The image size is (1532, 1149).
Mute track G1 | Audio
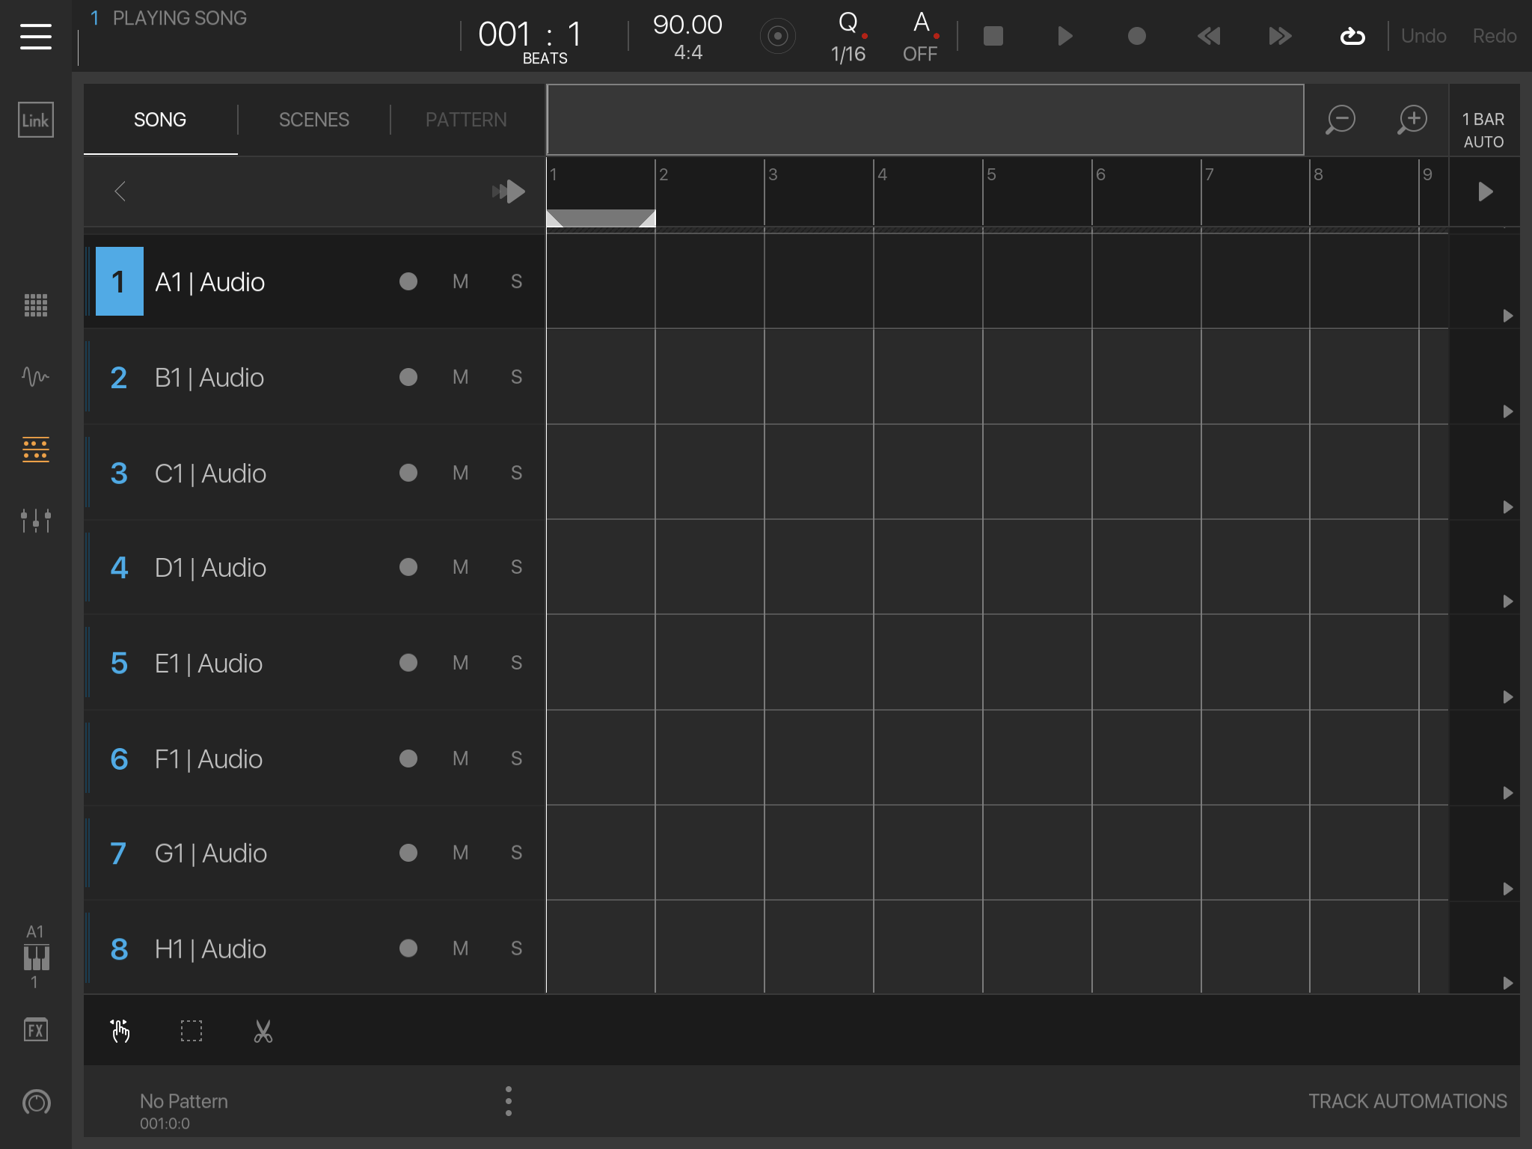(461, 853)
